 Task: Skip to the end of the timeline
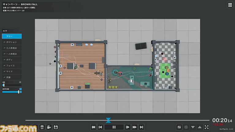point(142,127)
